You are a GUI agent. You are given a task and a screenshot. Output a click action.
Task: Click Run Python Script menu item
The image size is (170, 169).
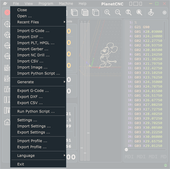coord(36,111)
